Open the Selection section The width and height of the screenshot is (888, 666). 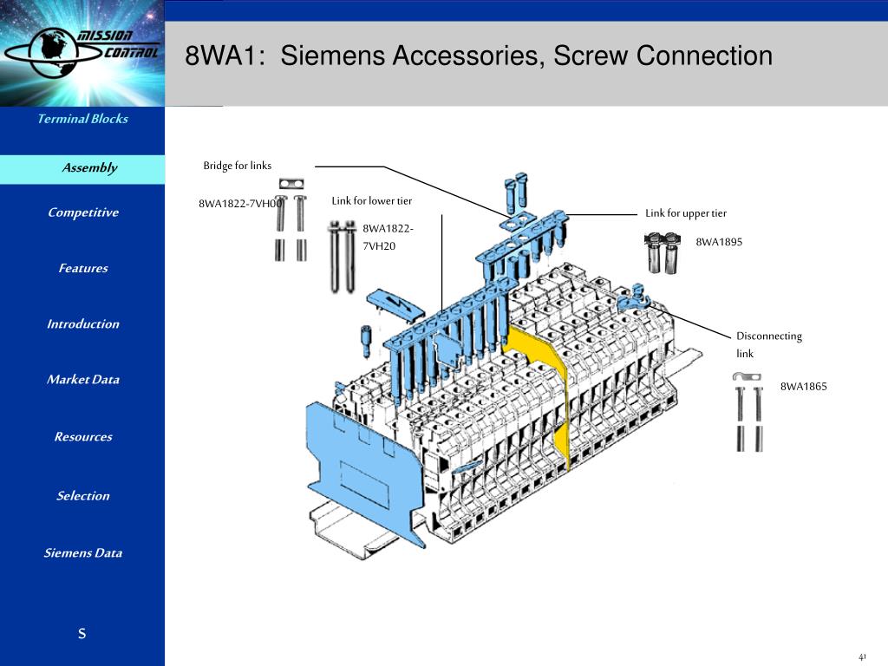point(82,495)
